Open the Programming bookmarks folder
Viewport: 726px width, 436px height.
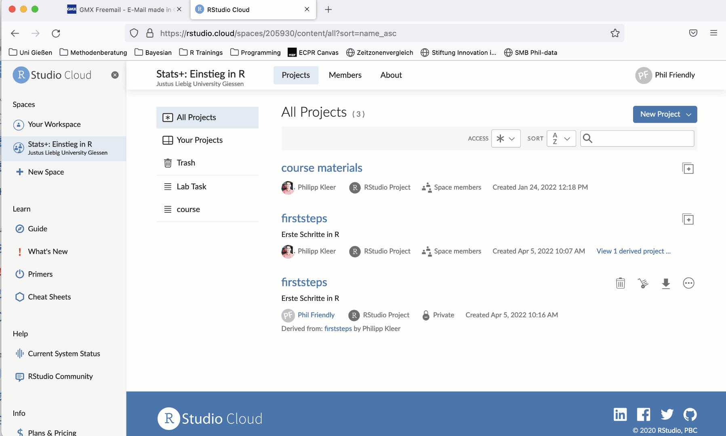[255, 52]
